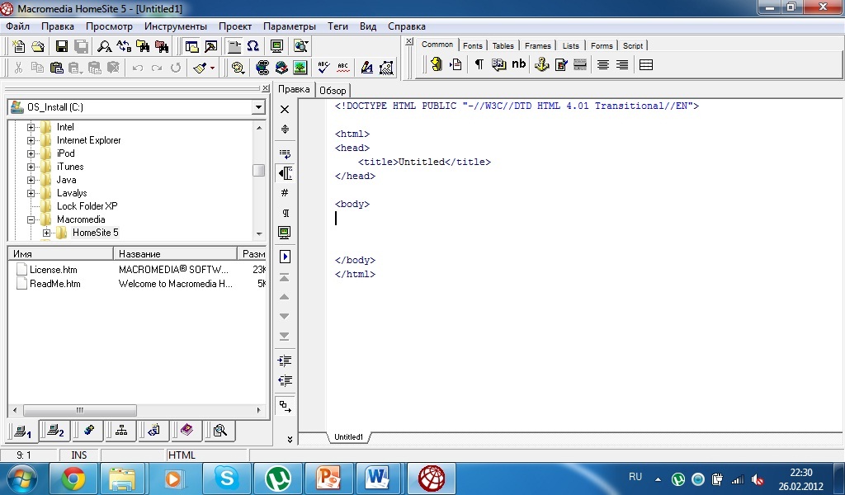Switch to the Обзор tab
This screenshot has height=495, width=845.
pos(333,91)
